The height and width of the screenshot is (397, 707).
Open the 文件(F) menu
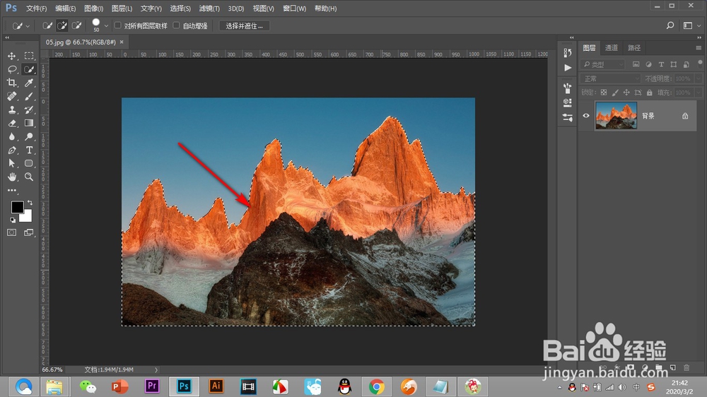(36, 8)
